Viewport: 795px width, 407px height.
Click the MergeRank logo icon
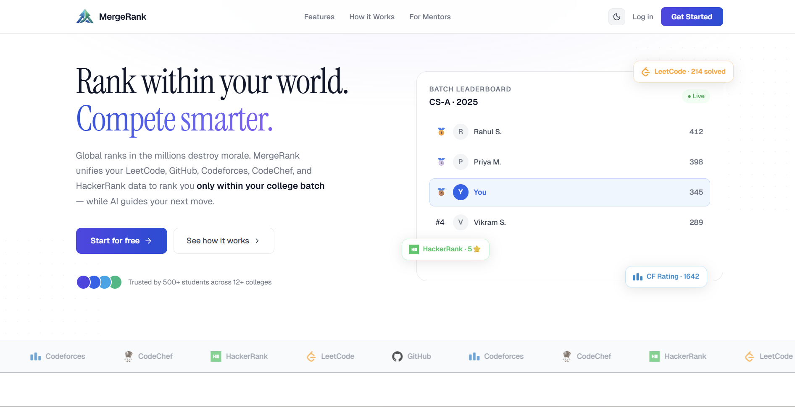(85, 17)
